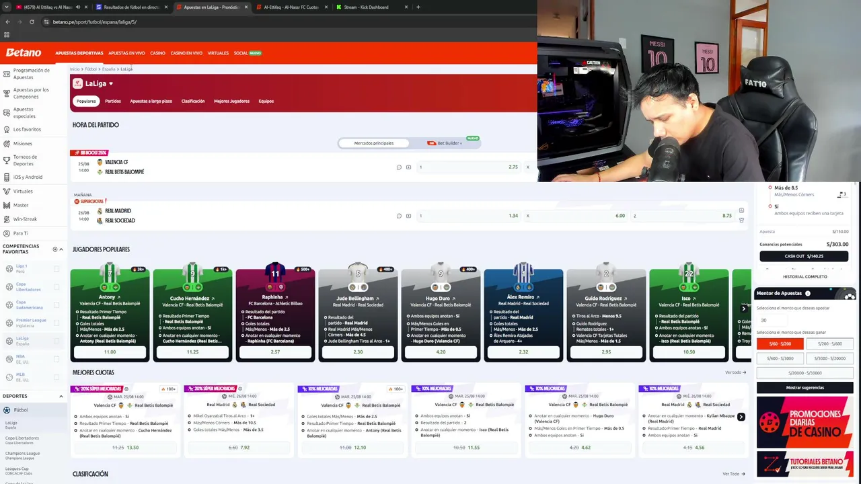Open Programación de Apuestas sidebar icon
The image size is (861, 484).
pyautogui.click(x=7, y=73)
